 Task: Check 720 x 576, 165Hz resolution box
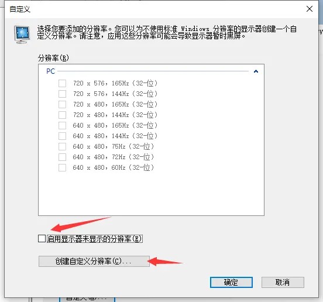pos(62,84)
